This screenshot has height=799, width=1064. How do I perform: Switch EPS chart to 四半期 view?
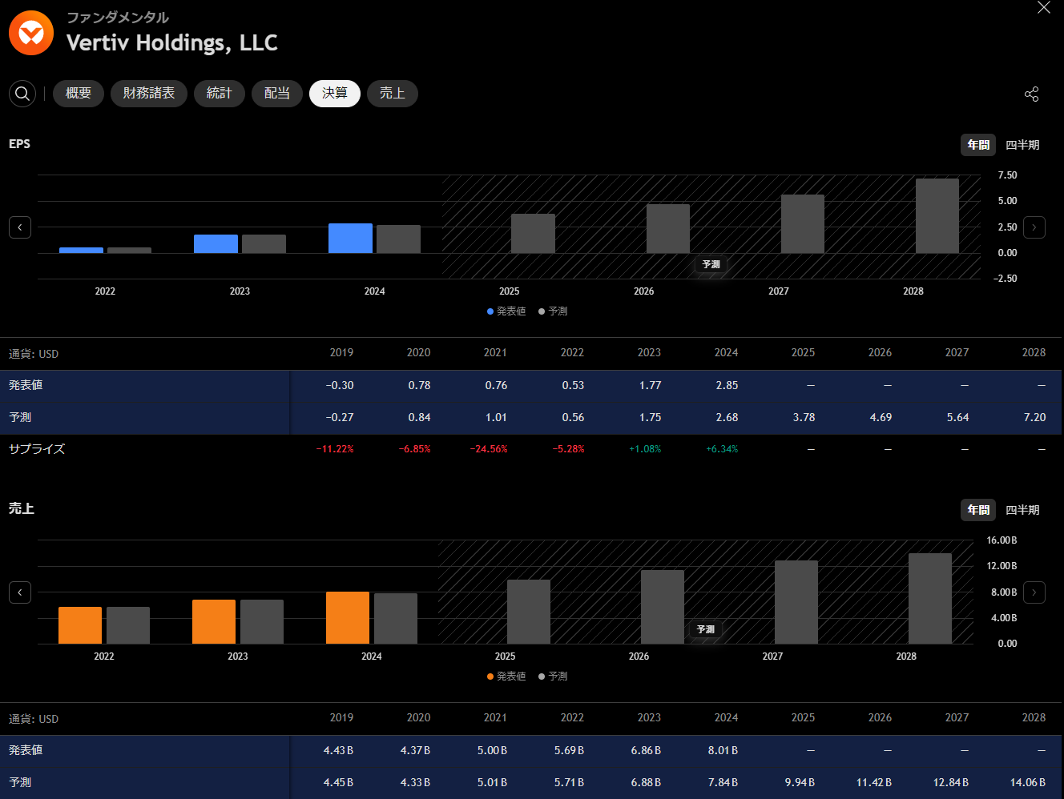[x=1022, y=145]
